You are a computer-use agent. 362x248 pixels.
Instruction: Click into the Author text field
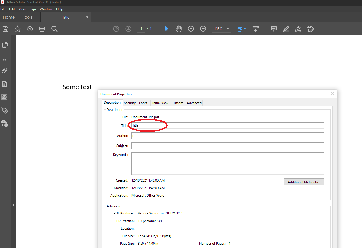228,136
